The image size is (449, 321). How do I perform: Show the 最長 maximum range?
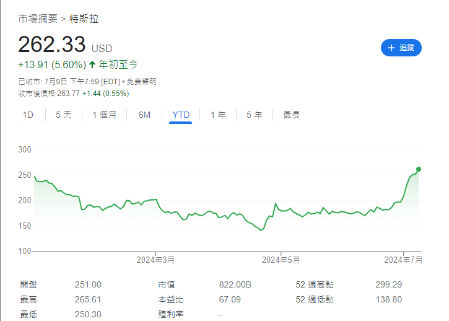tap(292, 115)
